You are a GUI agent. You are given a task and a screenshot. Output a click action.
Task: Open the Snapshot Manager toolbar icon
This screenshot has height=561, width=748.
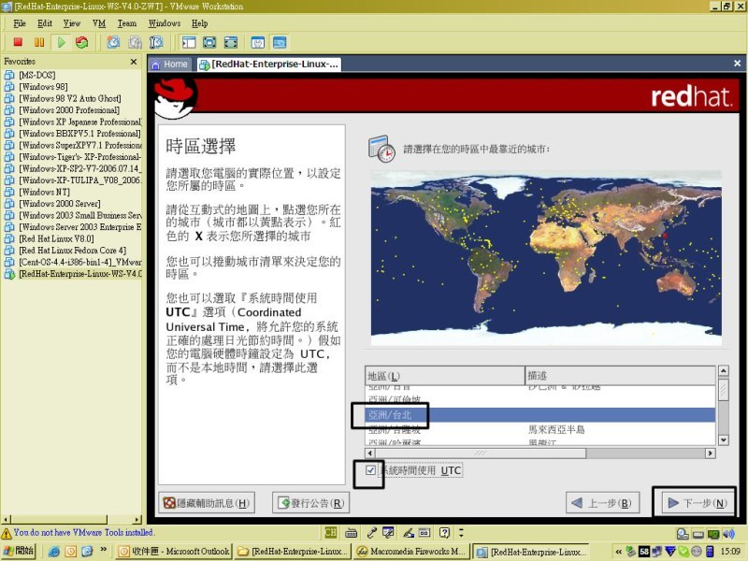(x=156, y=42)
